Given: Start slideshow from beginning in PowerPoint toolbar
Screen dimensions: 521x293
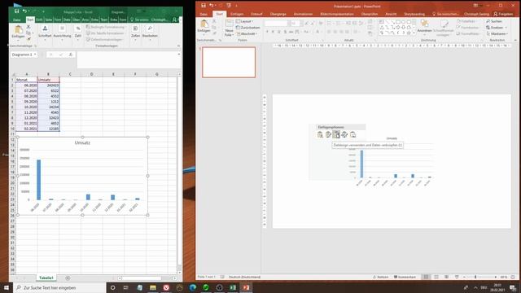Looking at the screenshot, I should tap(229, 6).
